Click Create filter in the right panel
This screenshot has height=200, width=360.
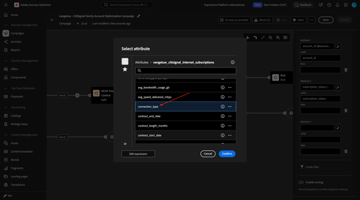point(310,167)
